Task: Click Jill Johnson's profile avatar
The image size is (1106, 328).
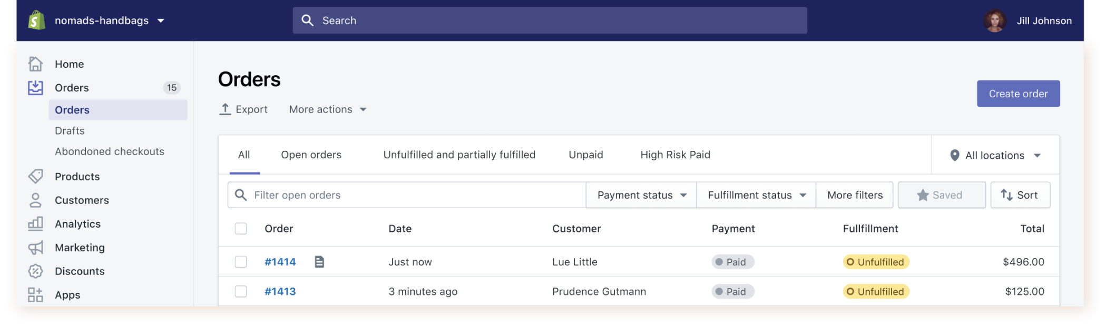Action: coord(995,21)
